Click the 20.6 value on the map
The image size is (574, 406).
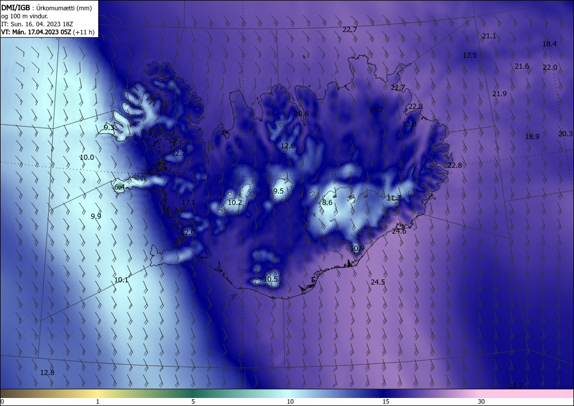point(301,114)
